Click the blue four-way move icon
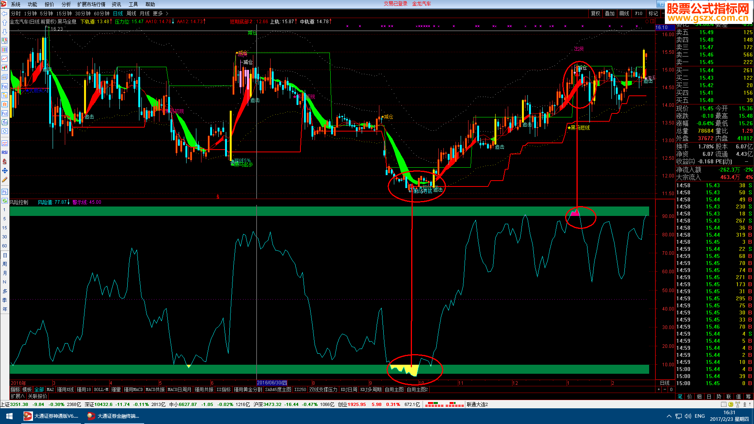 (x=4, y=170)
